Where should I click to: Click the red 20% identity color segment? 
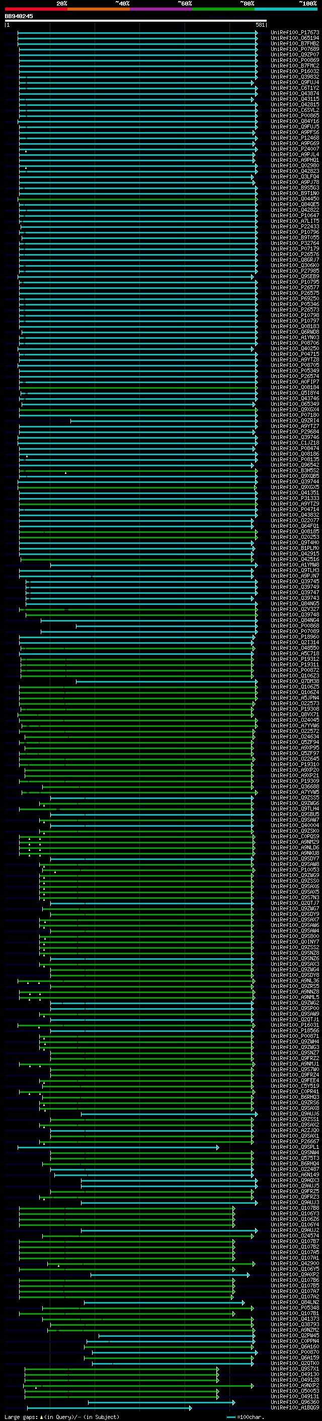pyautogui.click(x=36, y=10)
